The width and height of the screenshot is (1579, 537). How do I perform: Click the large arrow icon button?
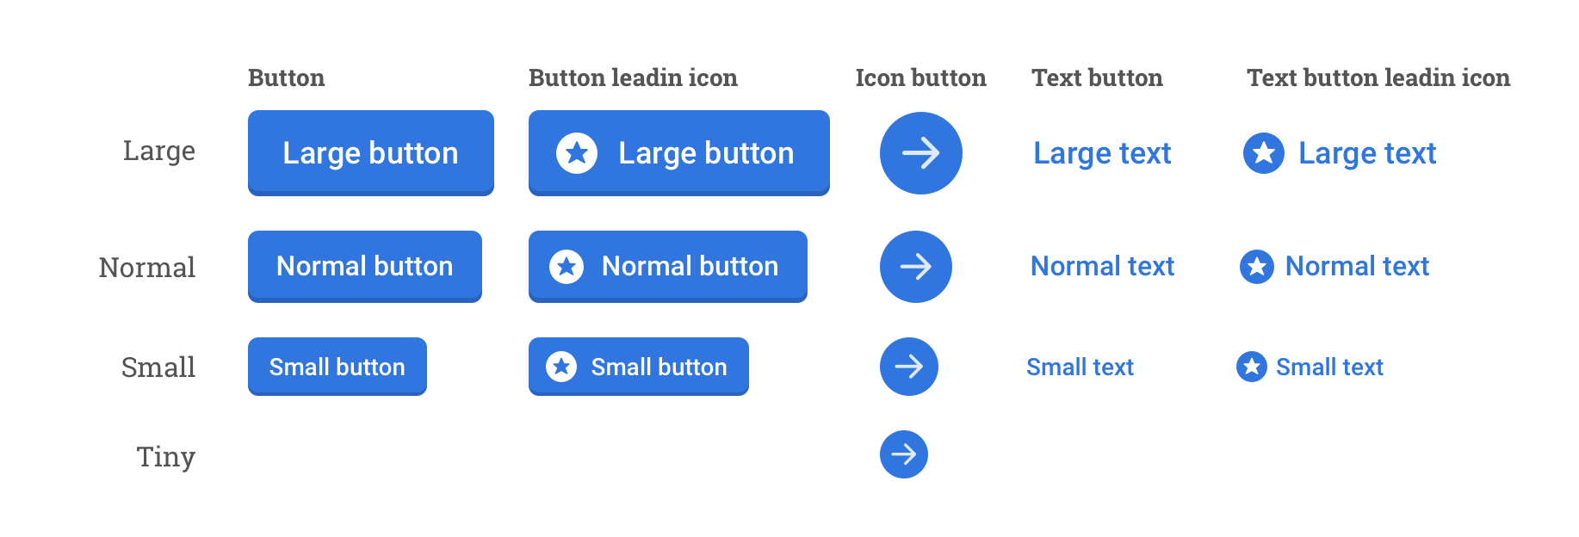coord(920,153)
